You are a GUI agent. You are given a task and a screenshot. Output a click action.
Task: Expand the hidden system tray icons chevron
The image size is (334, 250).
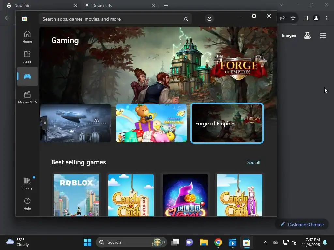tap(265, 242)
